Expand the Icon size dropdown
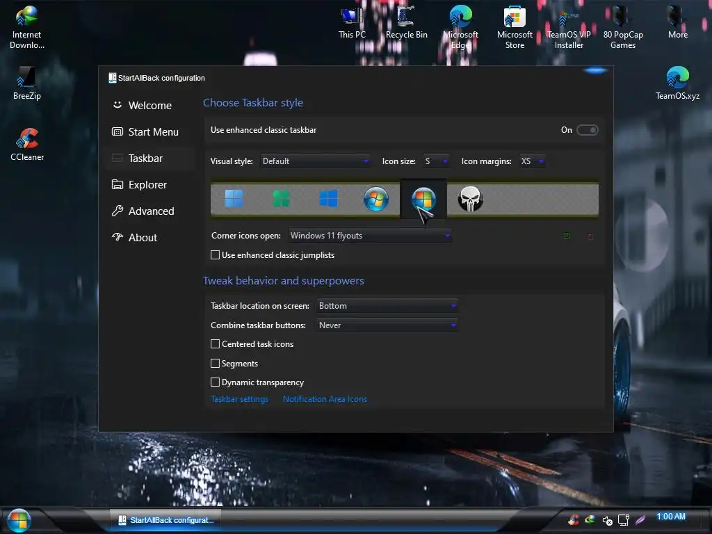Viewport: 712px width, 534px height. (x=437, y=161)
